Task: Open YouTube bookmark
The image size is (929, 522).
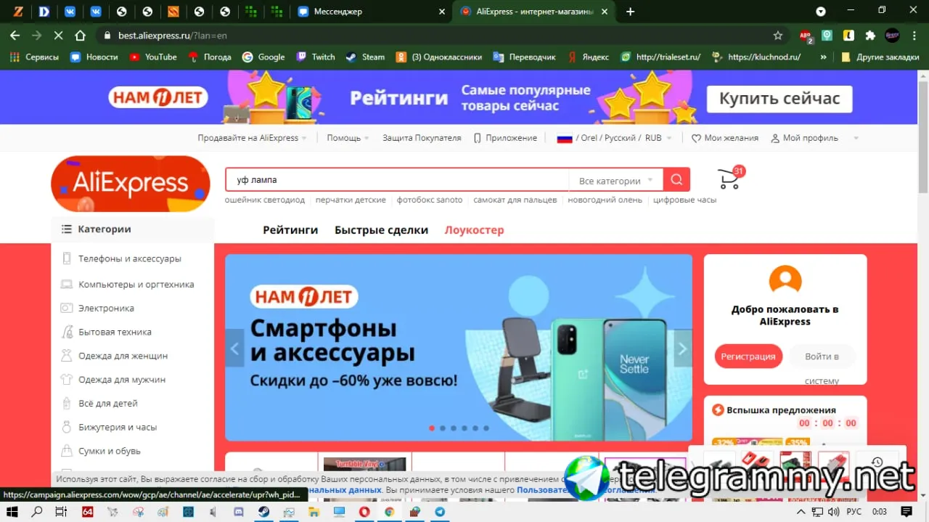Action: 153,57
